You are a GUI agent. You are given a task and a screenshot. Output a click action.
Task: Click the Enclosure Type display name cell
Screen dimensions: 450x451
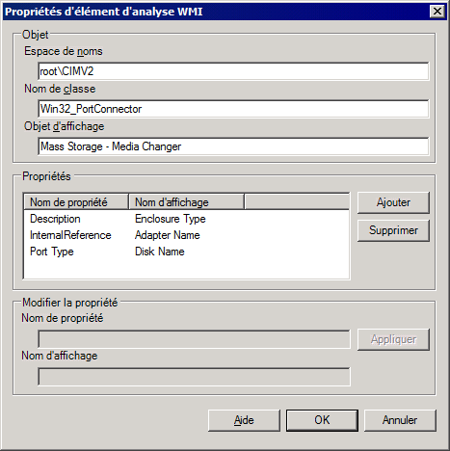[171, 219]
